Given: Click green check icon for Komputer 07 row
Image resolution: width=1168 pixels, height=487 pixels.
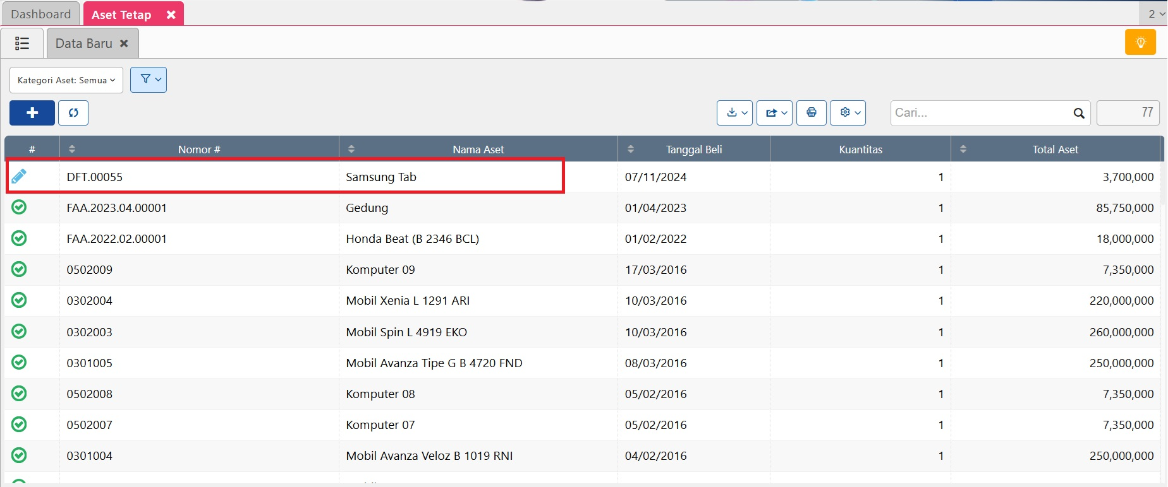Looking at the screenshot, I should click(x=19, y=424).
